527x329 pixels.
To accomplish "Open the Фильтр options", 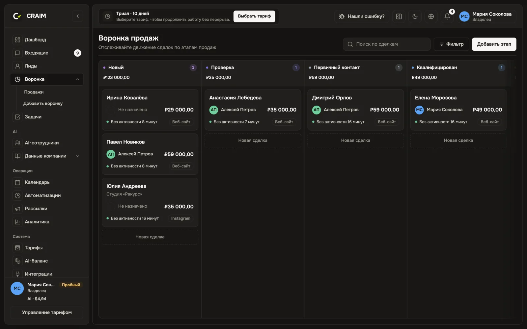I will point(451,44).
